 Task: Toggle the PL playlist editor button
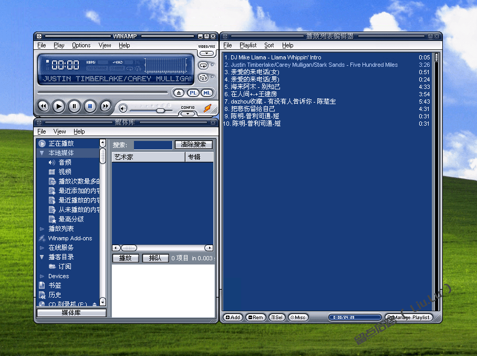click(193, 93)
